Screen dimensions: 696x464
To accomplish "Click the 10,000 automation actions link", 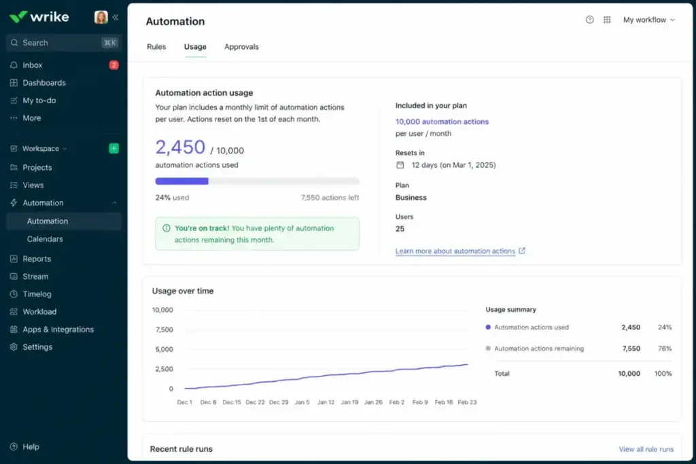I will 442,122.
